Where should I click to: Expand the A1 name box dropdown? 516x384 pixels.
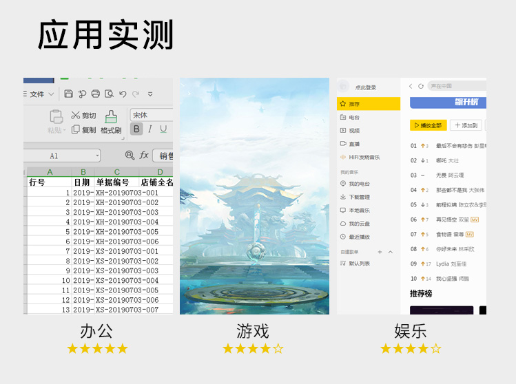[x=97, y=156]
